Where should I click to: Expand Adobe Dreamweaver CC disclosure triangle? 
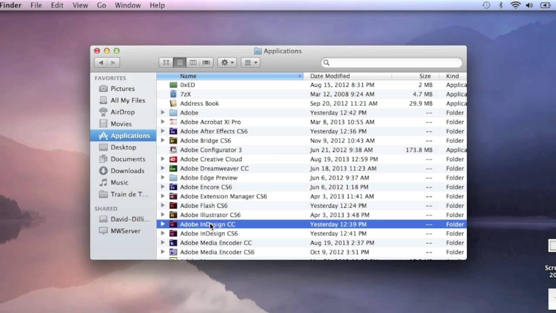coord(162,168)
